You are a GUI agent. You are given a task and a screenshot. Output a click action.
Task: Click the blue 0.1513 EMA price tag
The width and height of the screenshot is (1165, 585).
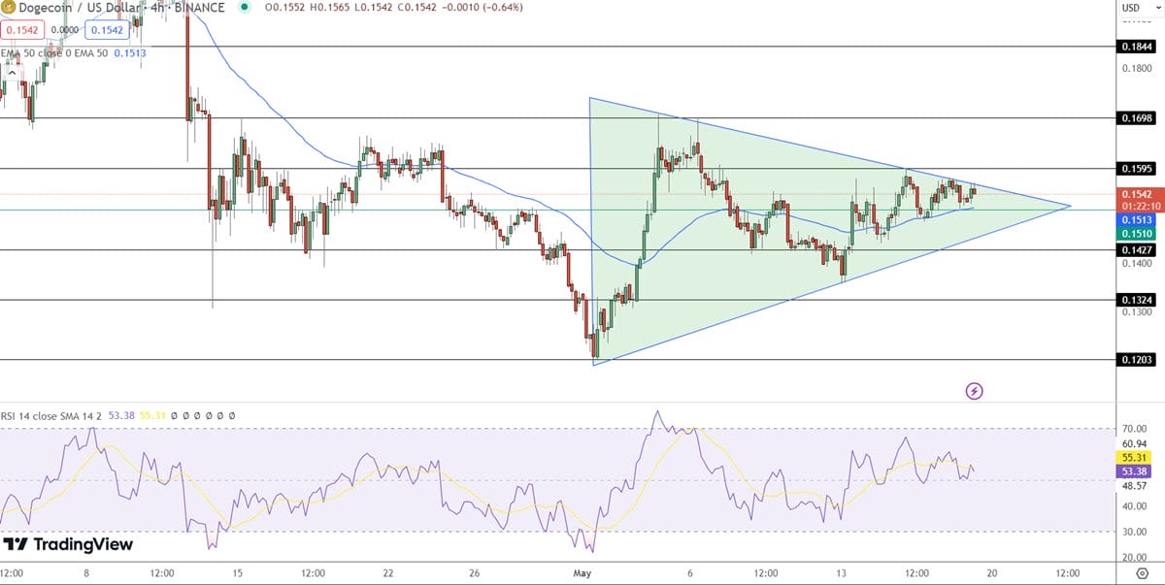point(1138,220)
